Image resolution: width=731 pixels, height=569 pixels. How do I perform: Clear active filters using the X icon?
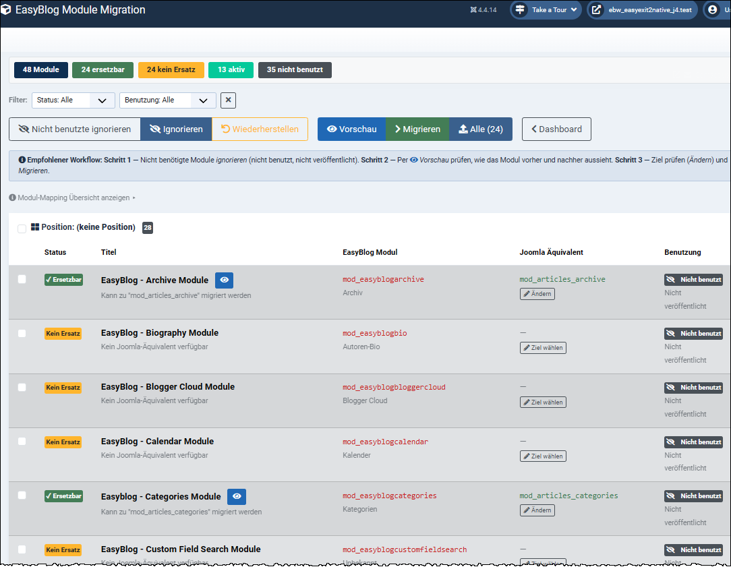point(228,100)
